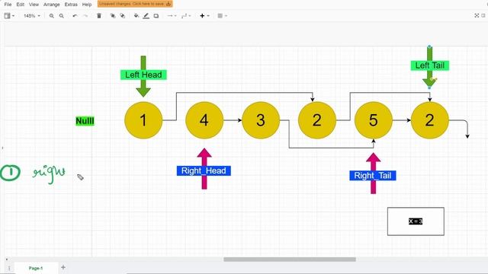Open the 145% zoom level dropdown
The width and height of the screenshot is (488, 274).
pyautogui.click(x=32, y=16)
